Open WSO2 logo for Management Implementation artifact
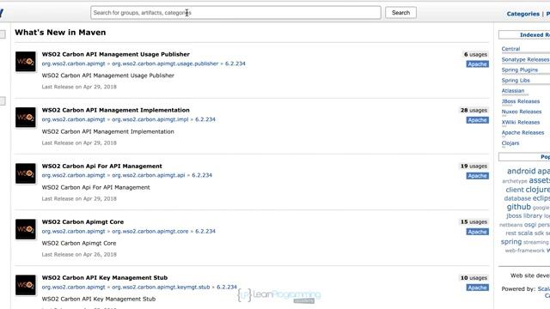This screenshot has width=550, height=309. tap(25, 118)
